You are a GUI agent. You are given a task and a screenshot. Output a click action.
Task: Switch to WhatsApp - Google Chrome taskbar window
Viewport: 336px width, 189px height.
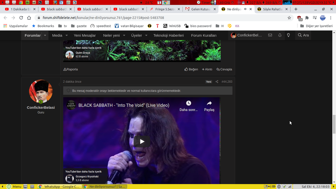[x=59, y=187]
